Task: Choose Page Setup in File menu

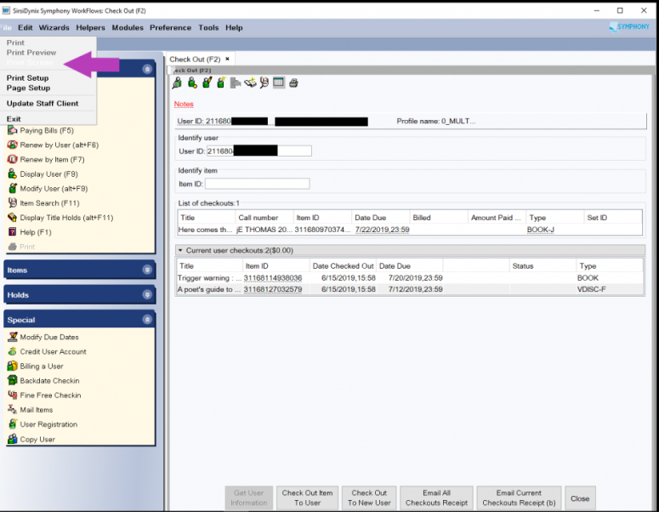Action: [28, 88]
